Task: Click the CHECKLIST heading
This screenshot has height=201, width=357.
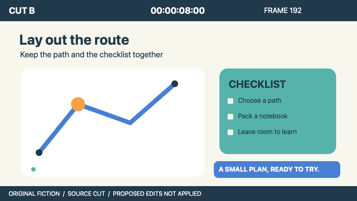Action: [257, 84]
